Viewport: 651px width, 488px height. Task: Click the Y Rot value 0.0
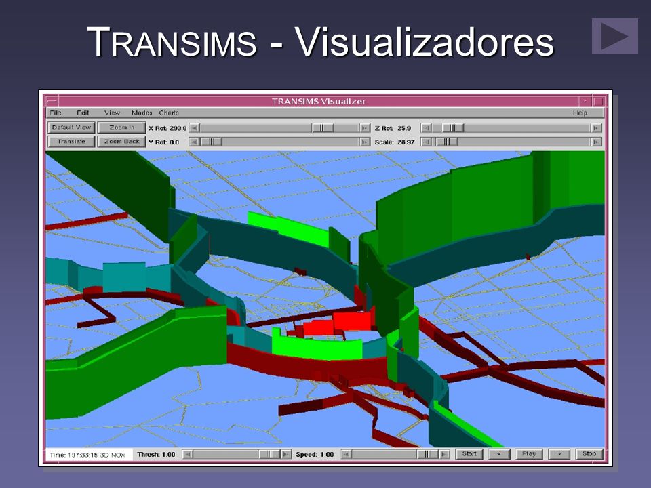click(x=174, y=142)
